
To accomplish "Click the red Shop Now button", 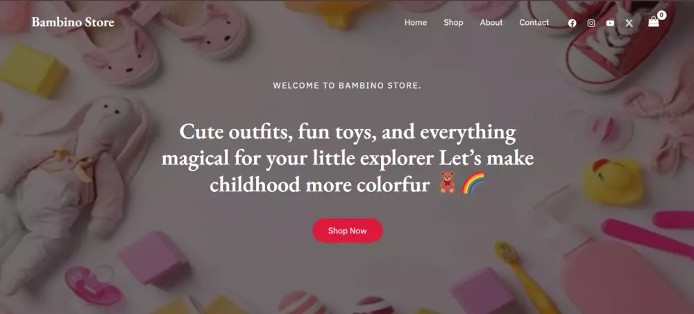I will (x=348, y=230).
